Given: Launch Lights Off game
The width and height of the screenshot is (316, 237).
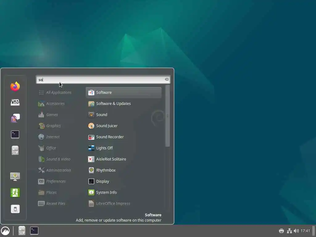Looking at the screenshot, I should pos(123,148).
